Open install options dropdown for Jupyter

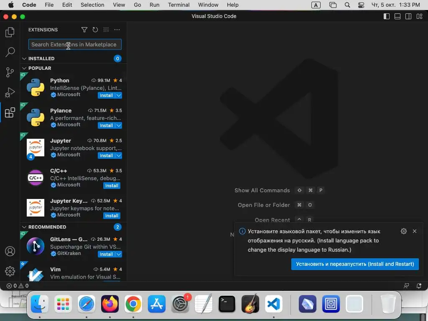click(118, 155)
